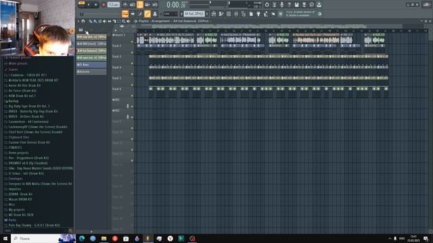Toggle the playlist magnet snap icon
The width and height of the screenshot is (433, 243).
click(83, 21)
